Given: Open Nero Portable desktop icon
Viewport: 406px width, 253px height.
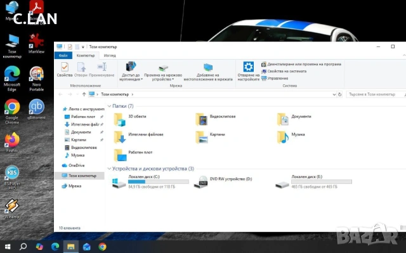Looking at the screenshot, I should coord(37,79).
